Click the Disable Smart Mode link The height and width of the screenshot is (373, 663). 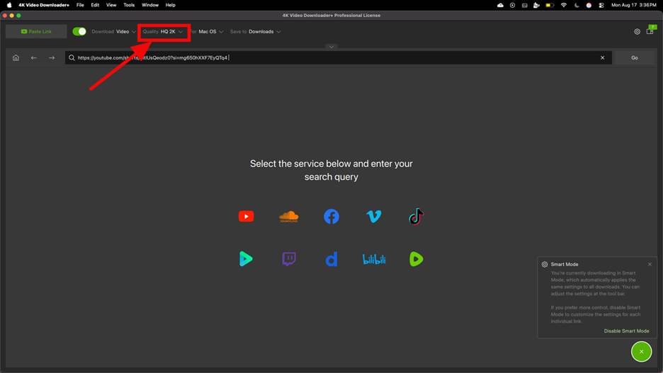626,331
